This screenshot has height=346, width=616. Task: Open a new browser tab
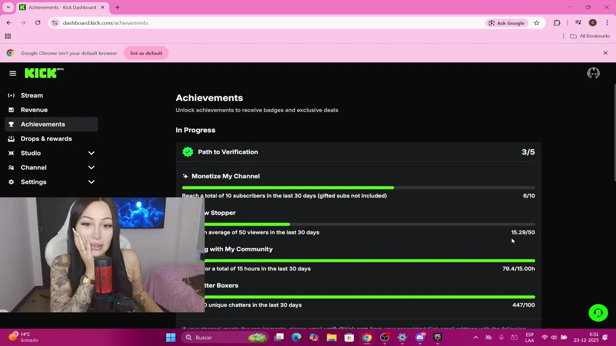point(117,7)
